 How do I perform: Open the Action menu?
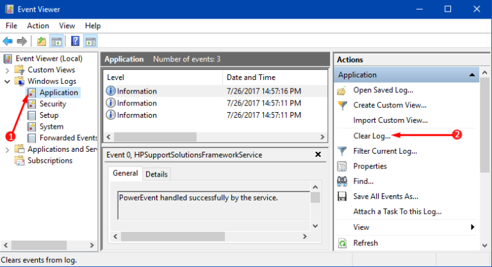click(38, 26)
